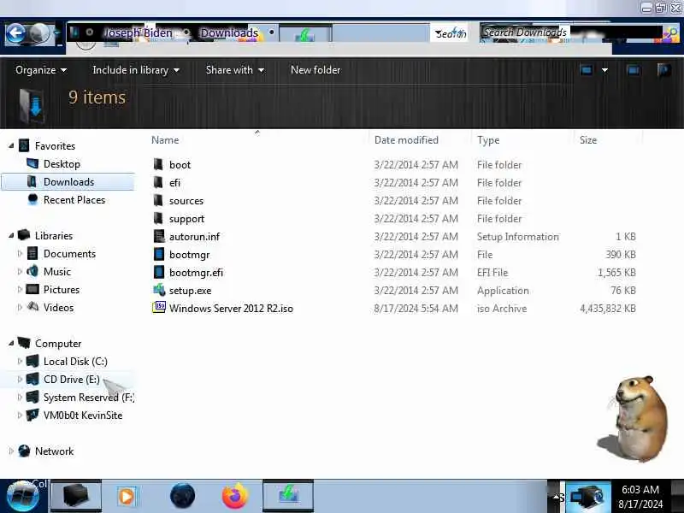684x513 pixels.
Task: Open the Share with menu
Action: pyautogui.click(x=234, y=70)
